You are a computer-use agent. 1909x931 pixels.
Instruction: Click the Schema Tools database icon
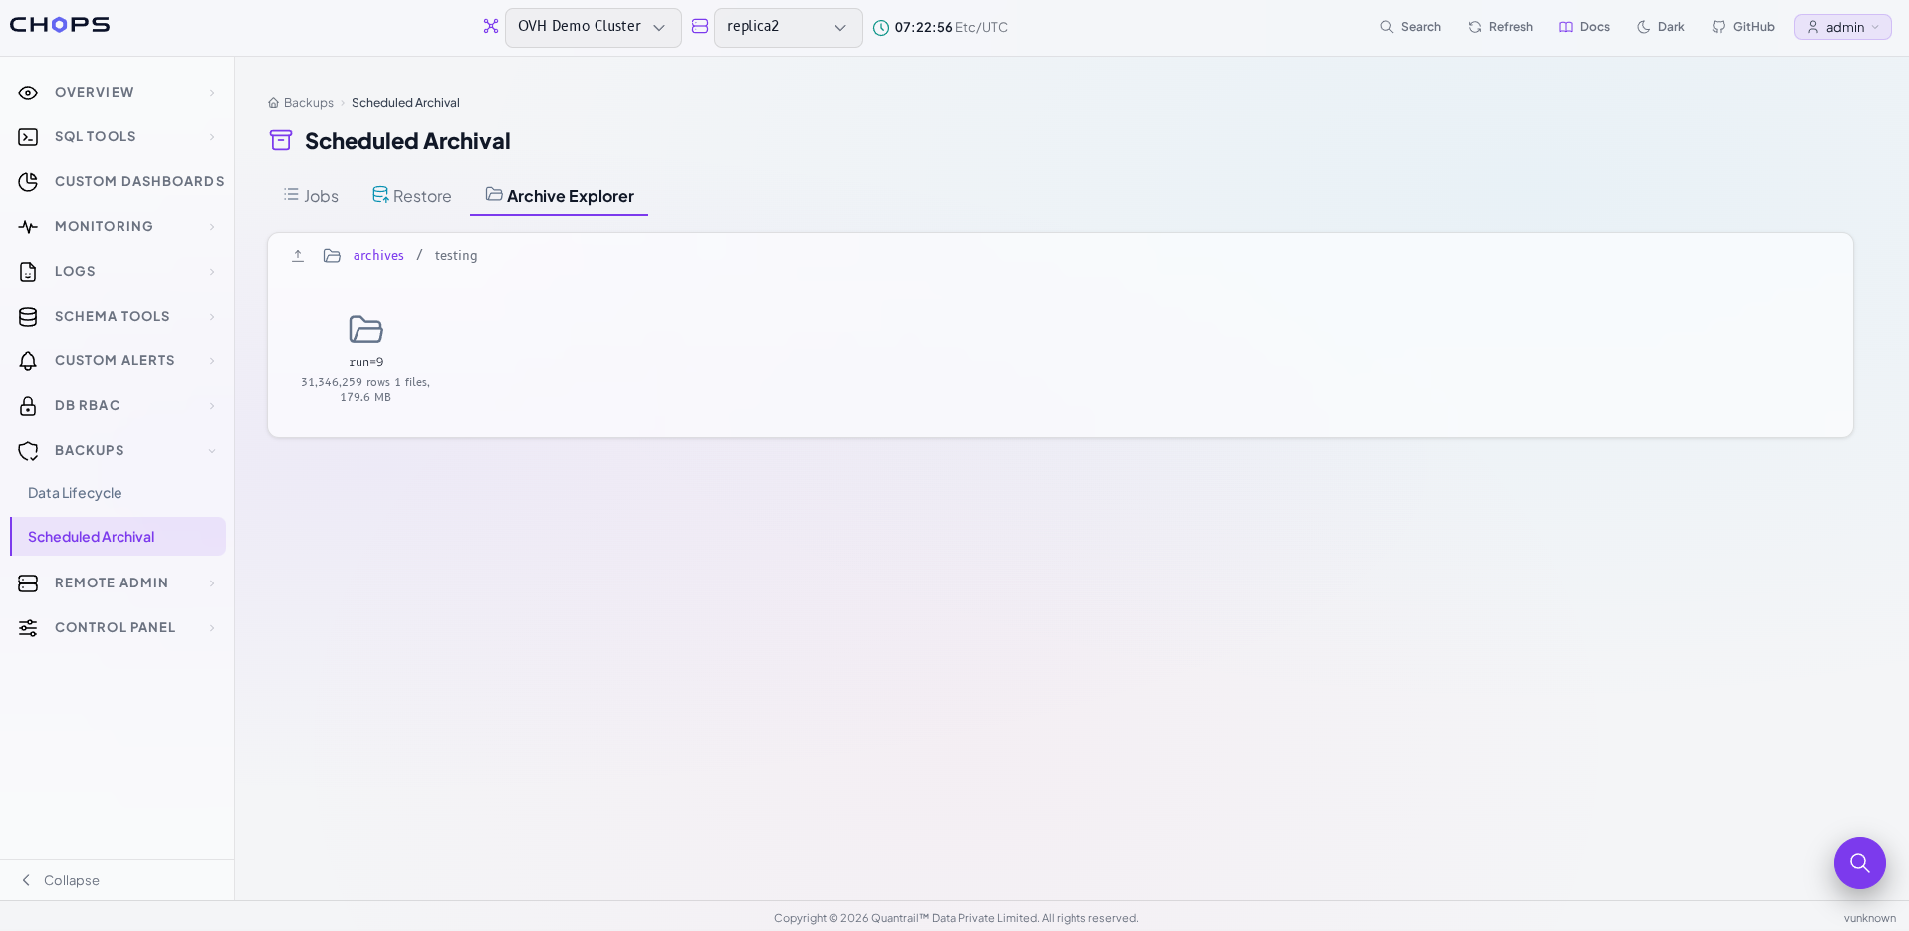pyautogui.click(x=28, y=317)
